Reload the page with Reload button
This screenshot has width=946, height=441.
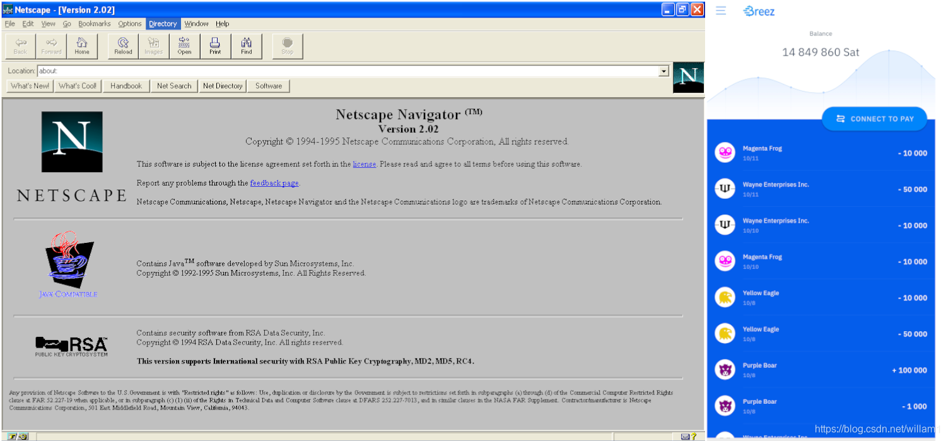tap(123, 46)
